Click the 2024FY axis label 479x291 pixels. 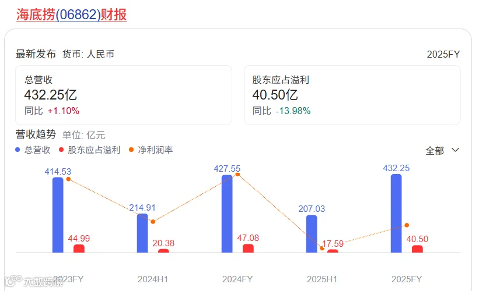237,279
